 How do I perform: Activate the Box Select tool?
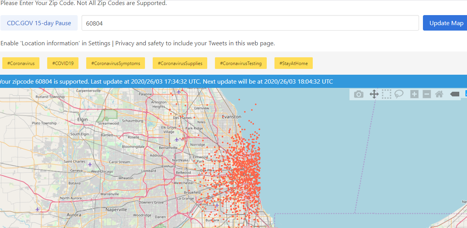click(387, 94)
